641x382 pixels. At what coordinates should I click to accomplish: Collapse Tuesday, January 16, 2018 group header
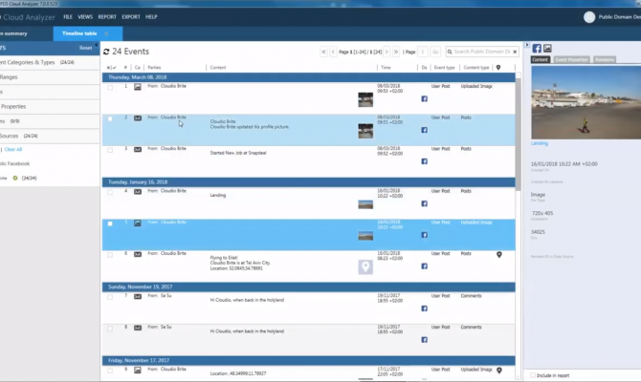309,182
